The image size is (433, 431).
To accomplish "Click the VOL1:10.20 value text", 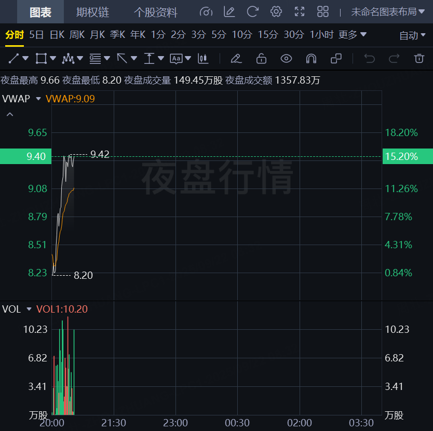I will click(x=62, y=309).
